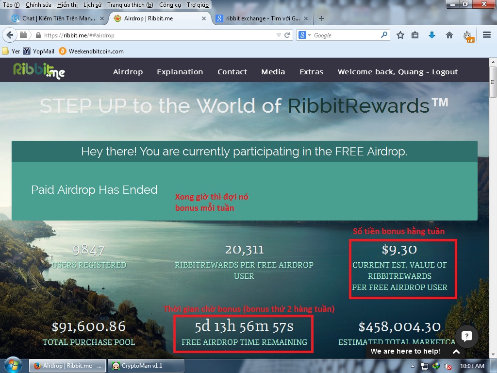Open the Yer bookmark folder
The width and height of the screenshot is (497, 373).
coord(11,51)
